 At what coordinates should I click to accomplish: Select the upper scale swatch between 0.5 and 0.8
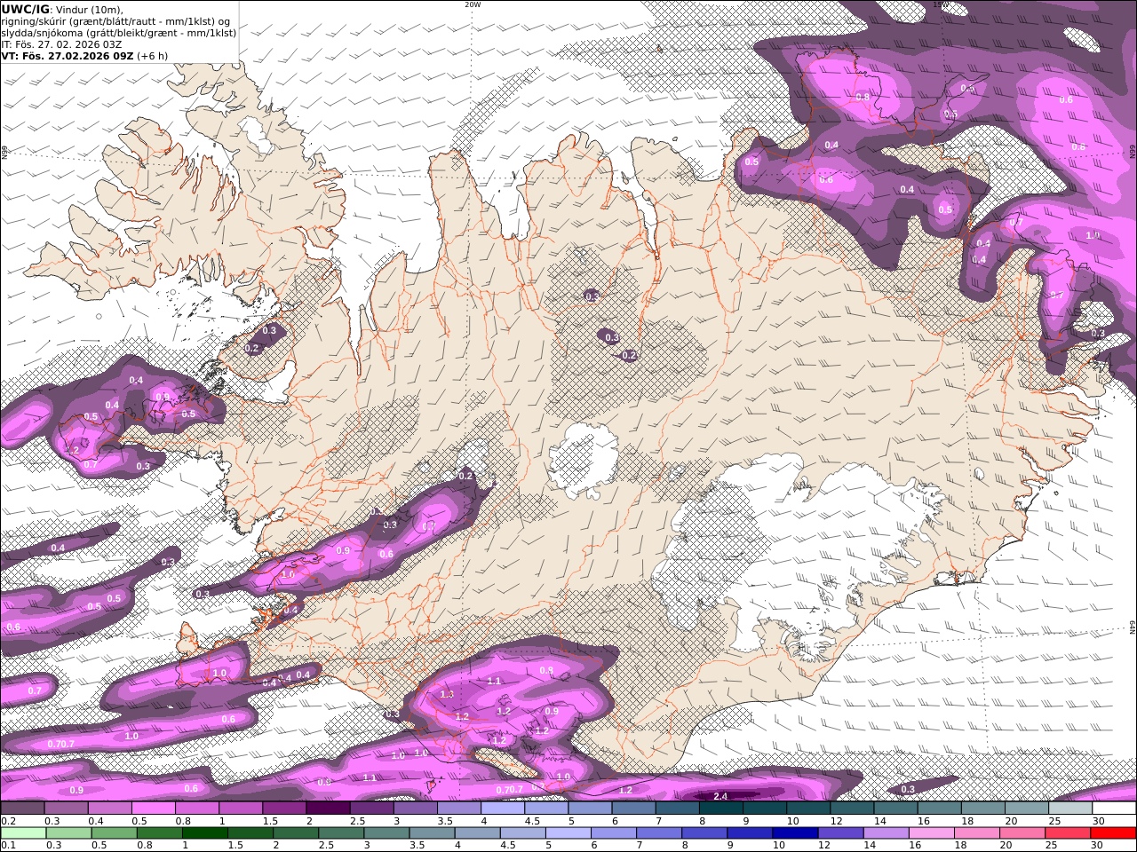(x=154, y=809)
